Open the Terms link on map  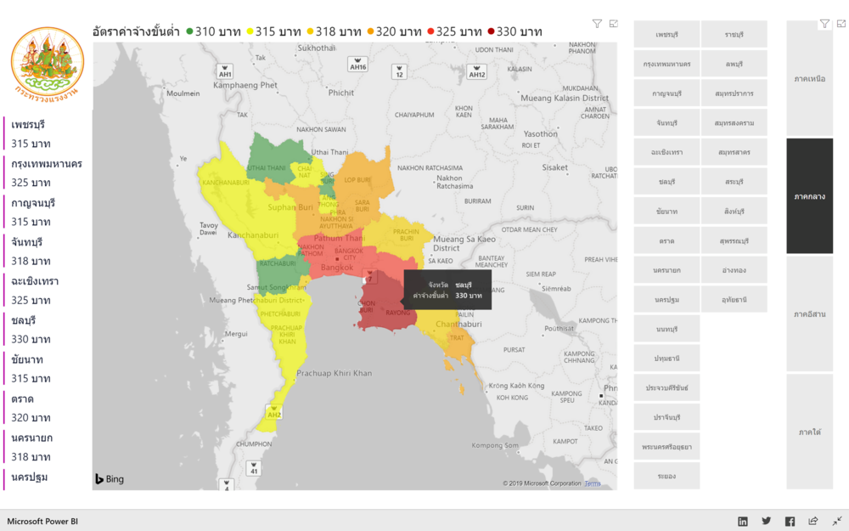click(592, 483)
